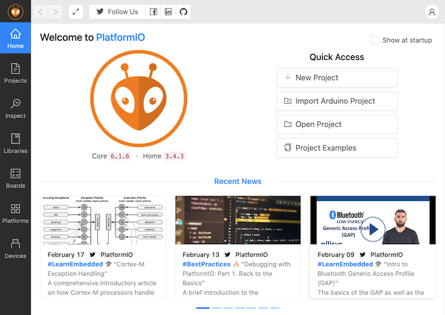Open the Boards sidebar section
Image resolution: width=445 pixels, height=315 pixels.
click(x=15, y=179)
